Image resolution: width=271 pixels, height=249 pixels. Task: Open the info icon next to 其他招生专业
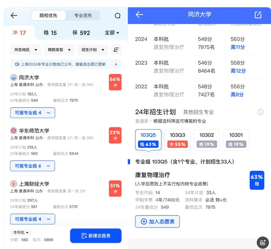click(x=261, y=112)
